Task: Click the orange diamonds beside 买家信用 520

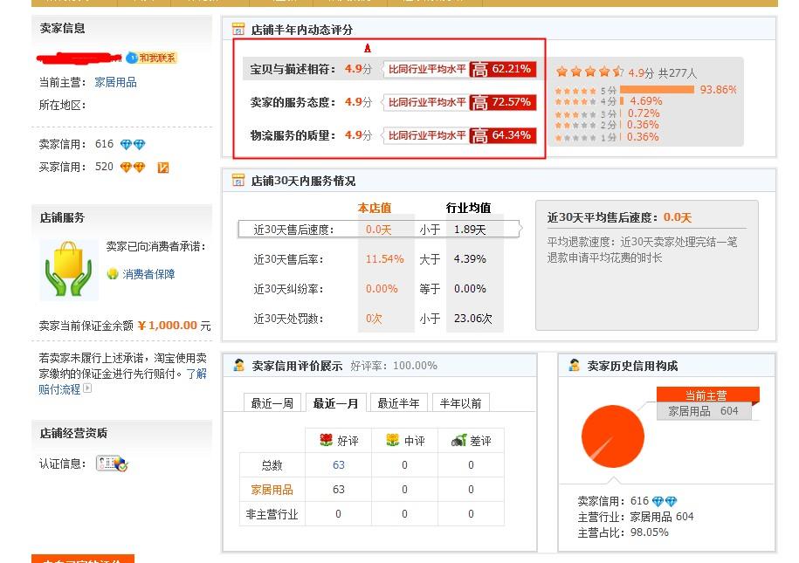Action: [133, 167]
